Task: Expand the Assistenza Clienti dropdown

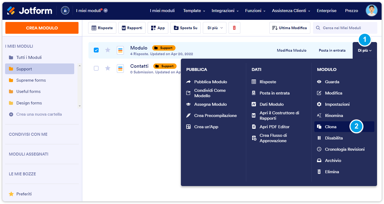Action: click(x=291, y=11)
